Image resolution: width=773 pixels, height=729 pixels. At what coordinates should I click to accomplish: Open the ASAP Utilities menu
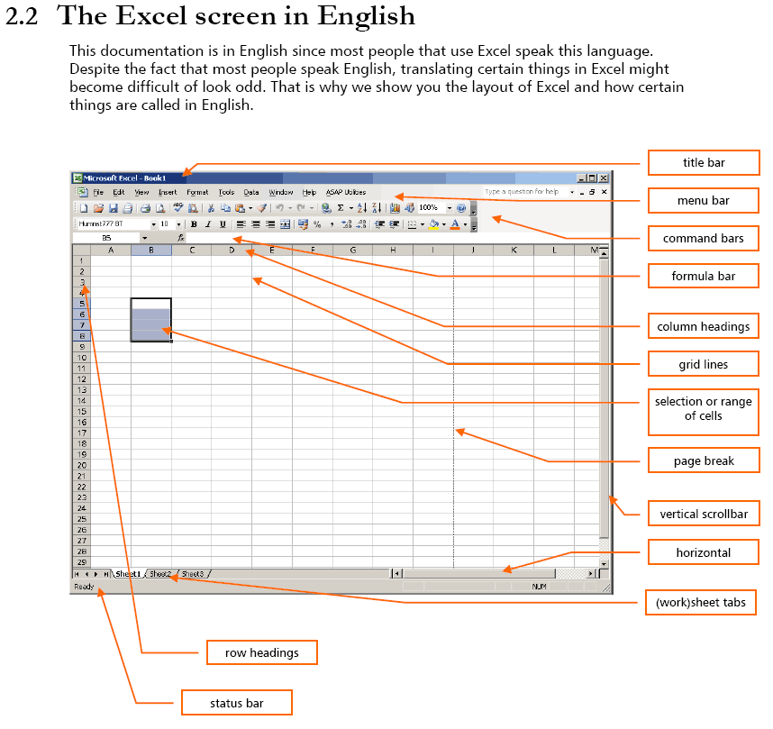tap(346, 192)
